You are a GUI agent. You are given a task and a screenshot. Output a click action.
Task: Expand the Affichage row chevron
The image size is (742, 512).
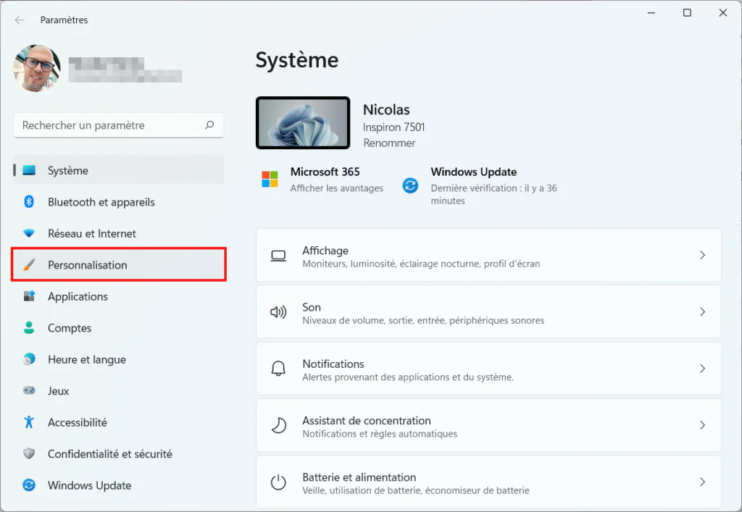702,256
